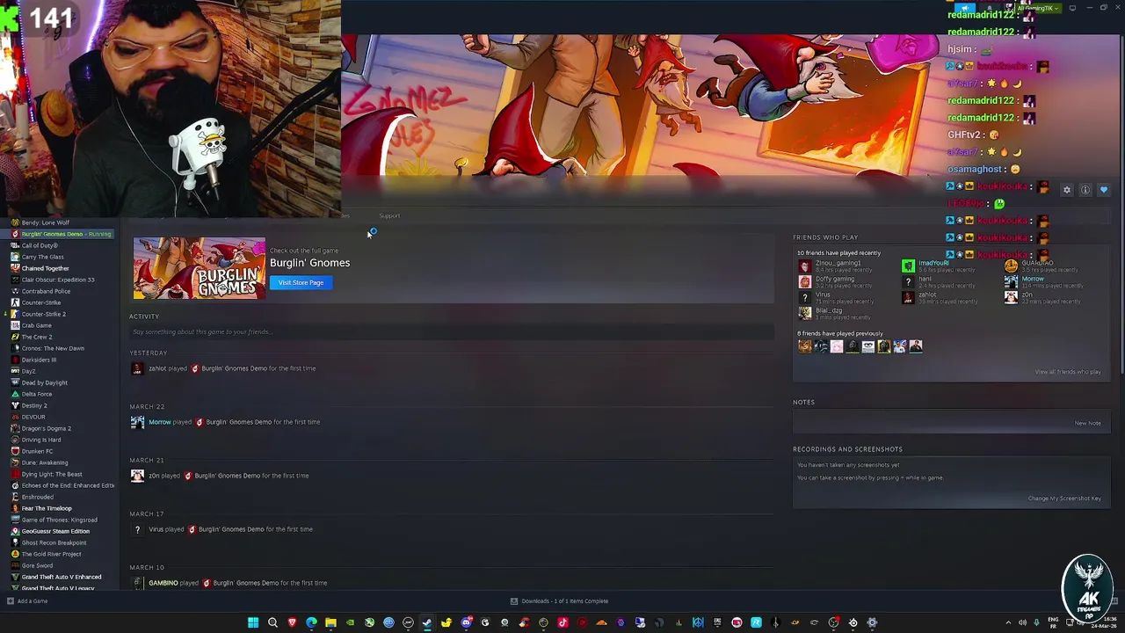Toggle favorite heart icon
This screenshot has height=633, width=1125.
click(x=1104, y=190)
